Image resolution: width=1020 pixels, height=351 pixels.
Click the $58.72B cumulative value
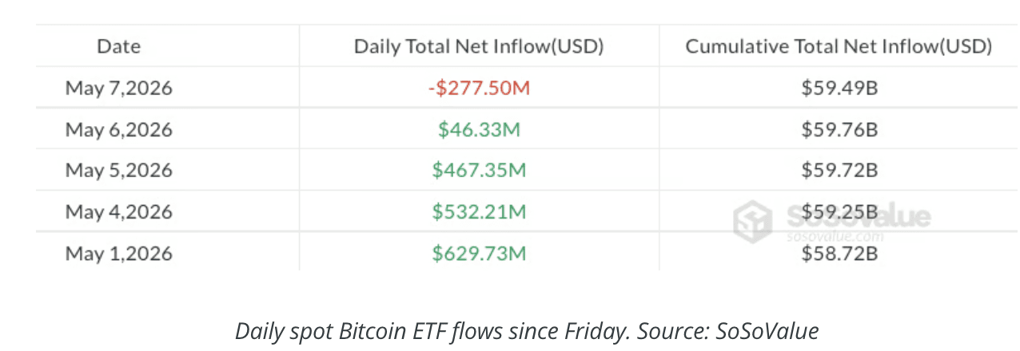tap(839, 254)
